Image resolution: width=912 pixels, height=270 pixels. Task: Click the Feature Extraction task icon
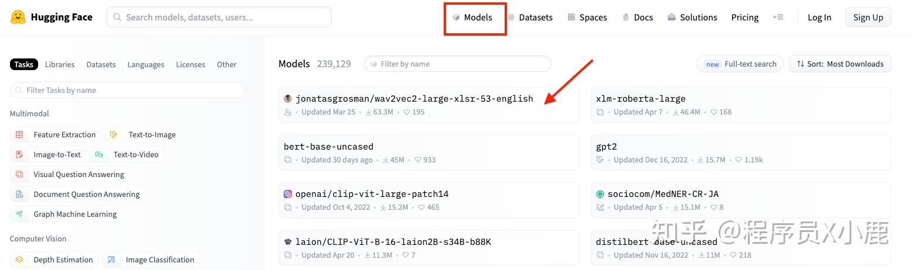click(x=19, y=134)
